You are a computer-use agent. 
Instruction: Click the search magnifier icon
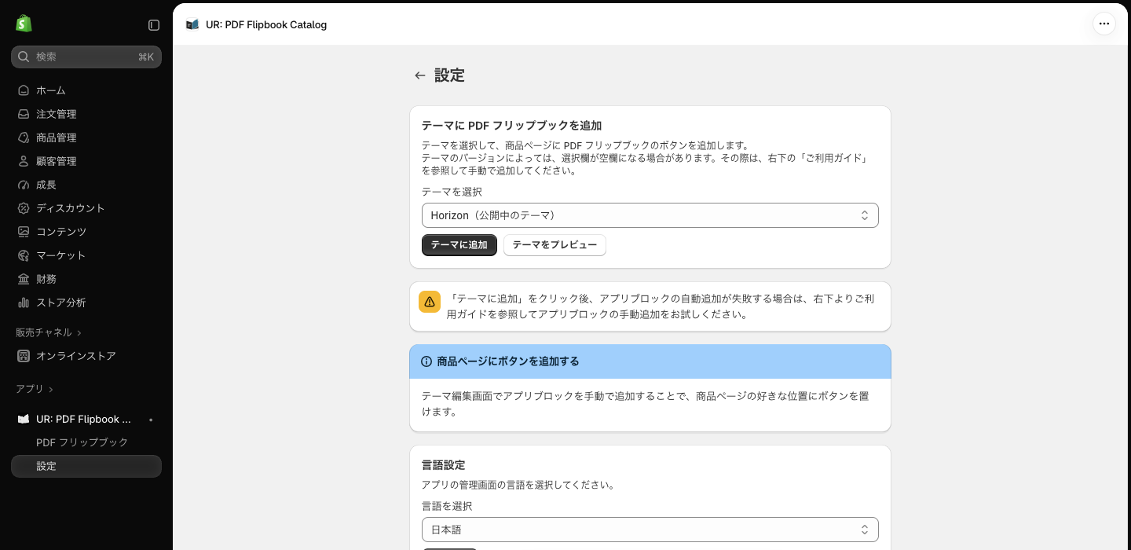24,57
